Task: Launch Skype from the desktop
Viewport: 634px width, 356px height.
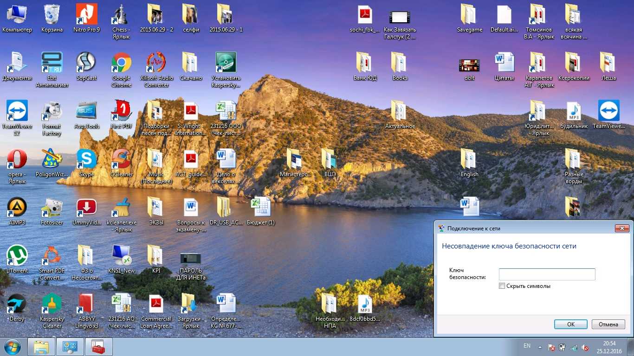Action: click(x=86, y=163)
